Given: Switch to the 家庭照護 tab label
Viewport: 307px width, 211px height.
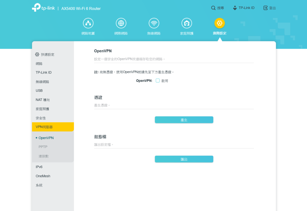Looking at the screenshot, I should 187,33.
